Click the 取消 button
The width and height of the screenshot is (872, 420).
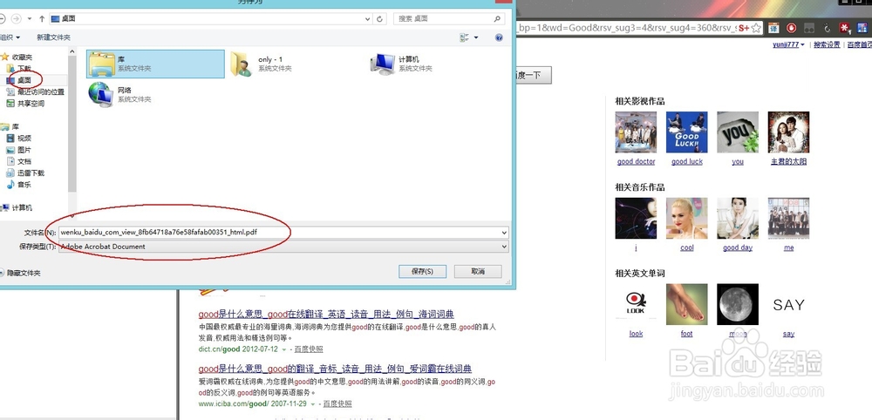[x=478, y=272]
